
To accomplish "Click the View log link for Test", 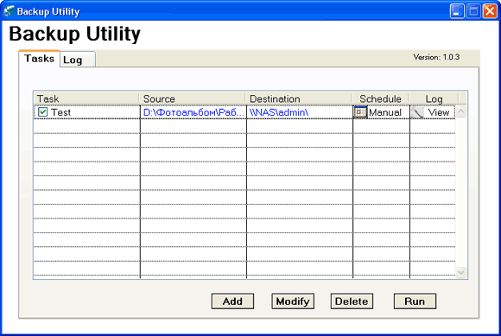I will click(x=439, y=112).
